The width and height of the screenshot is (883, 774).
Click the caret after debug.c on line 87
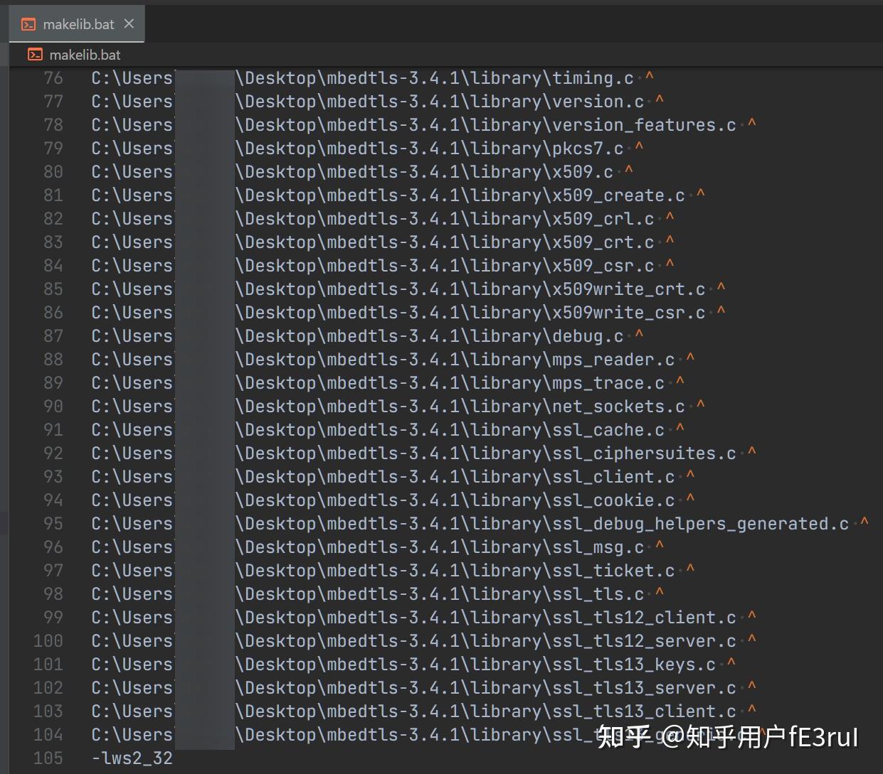click(640, 335)
